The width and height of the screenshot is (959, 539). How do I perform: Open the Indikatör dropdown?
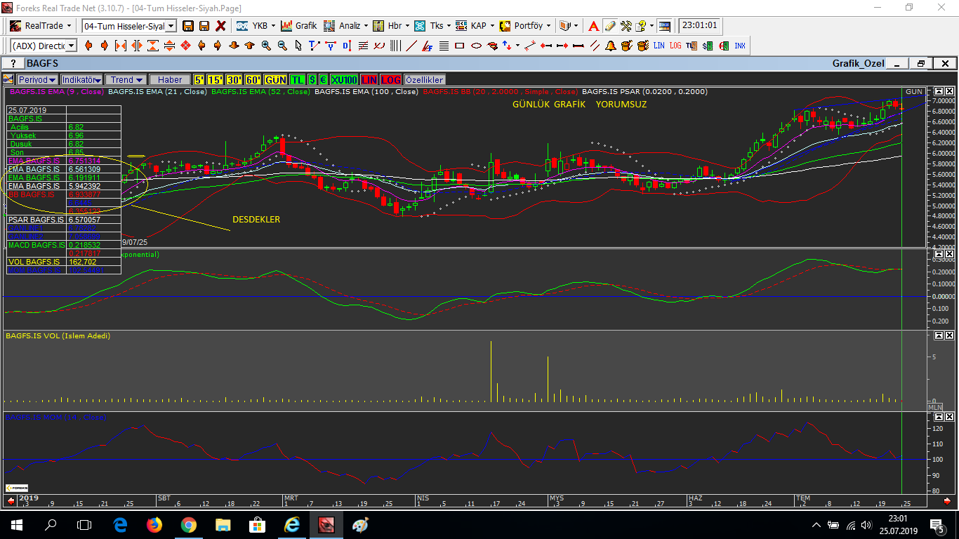(81, 80)
